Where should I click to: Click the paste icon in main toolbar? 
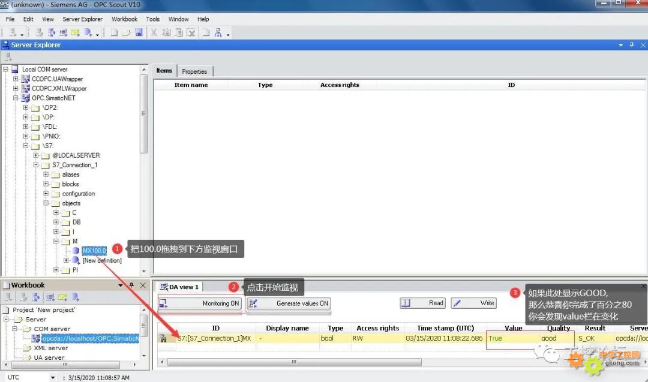[179, 32]
